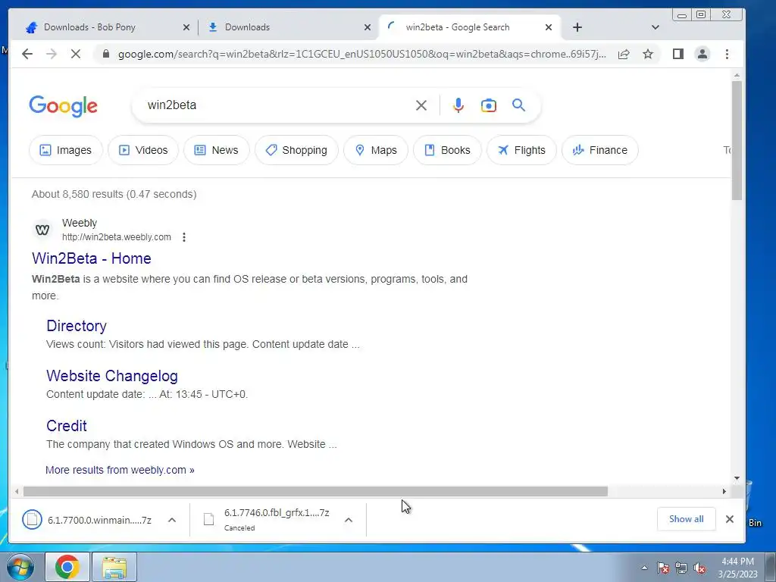
Task: Filter results by News
Action: tap(216, 150)
